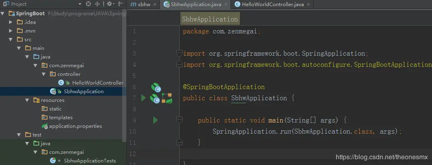The image size is (432, 165).
Task: Click the @SpringBootApplication annotation in code
Action: pos(224,87)
